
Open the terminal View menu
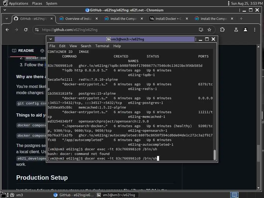[x=73, y=46]
